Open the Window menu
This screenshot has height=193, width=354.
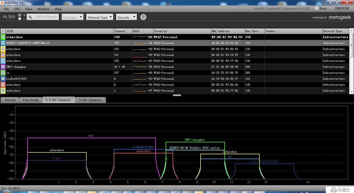coord(43,9)
